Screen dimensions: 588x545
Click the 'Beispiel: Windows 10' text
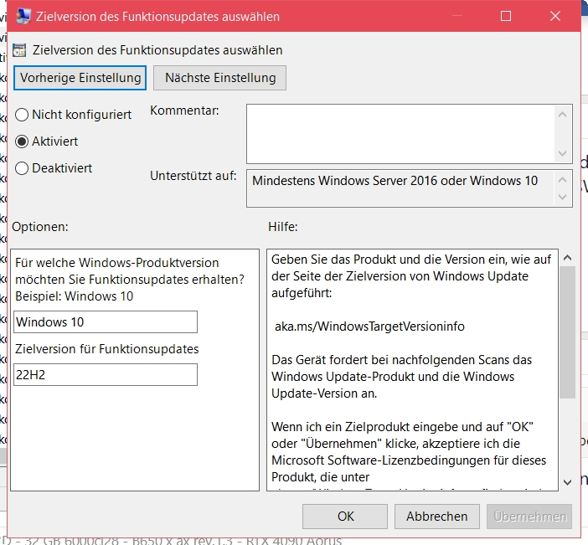pyautogui.click(x=75, y=296)
